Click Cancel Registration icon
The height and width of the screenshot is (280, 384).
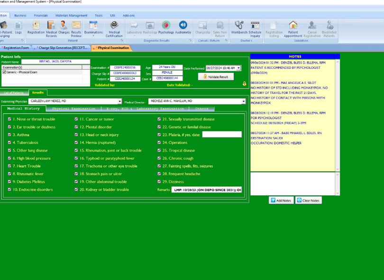coord(312,29)
